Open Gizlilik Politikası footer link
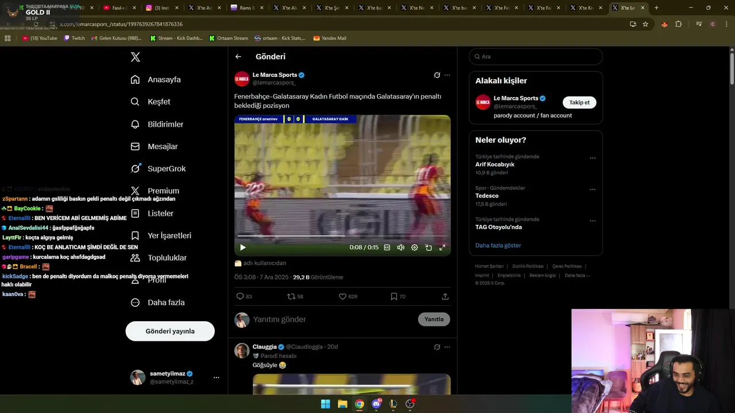735x413 pixels. [528, 266]
